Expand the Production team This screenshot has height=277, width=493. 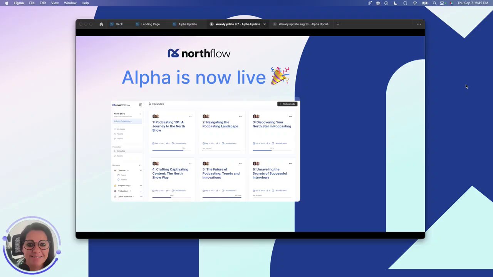click(x=131, y=191)
